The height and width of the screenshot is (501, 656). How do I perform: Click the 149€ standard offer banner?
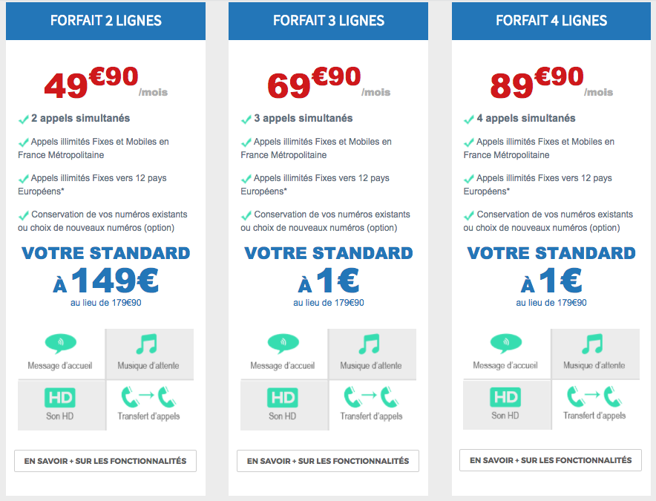point(106,276)
